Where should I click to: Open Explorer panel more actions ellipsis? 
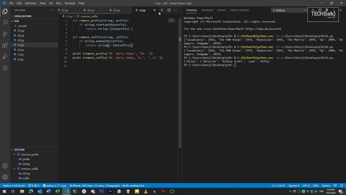[52, 10]
